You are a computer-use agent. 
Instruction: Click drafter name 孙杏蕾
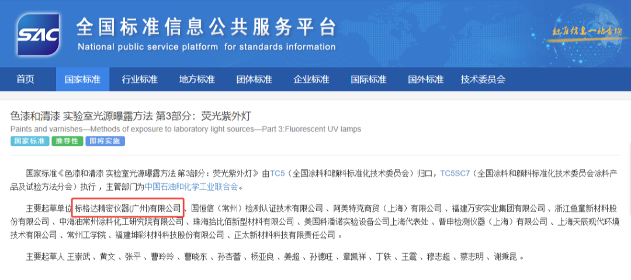pyautogui.click(x=230, y=257)
